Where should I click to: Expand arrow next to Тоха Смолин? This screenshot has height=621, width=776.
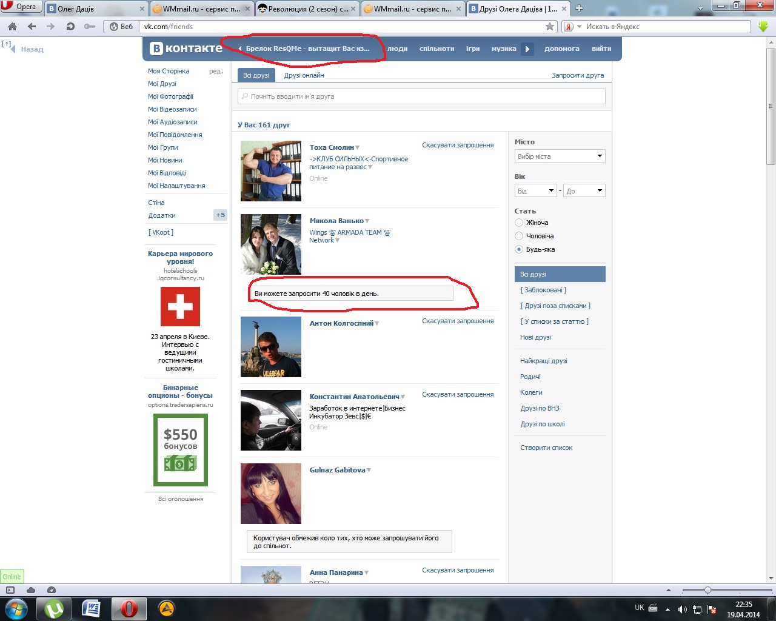(x=358, y=148)
